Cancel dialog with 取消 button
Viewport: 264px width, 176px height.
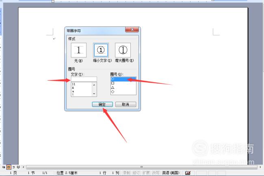(126, 104)
